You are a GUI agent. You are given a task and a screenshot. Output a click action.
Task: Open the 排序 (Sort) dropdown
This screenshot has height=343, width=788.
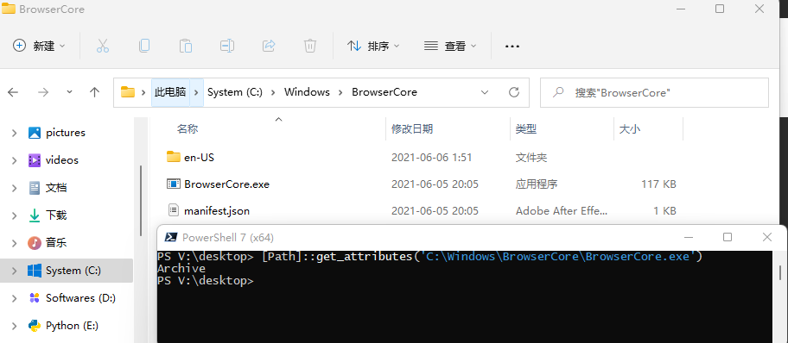373,47
